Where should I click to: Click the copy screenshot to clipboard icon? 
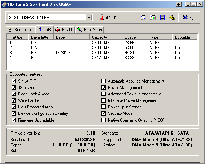point(152,18)
